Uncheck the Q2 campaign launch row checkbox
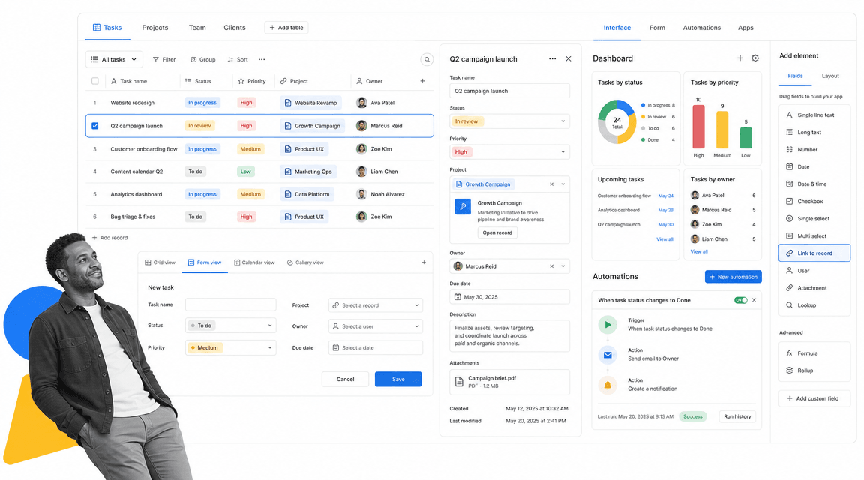Screen dimensions: 864x480 94,126
